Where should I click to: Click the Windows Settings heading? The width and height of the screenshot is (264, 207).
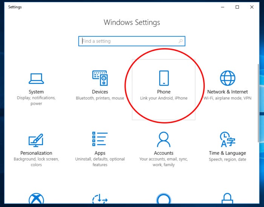132,23
